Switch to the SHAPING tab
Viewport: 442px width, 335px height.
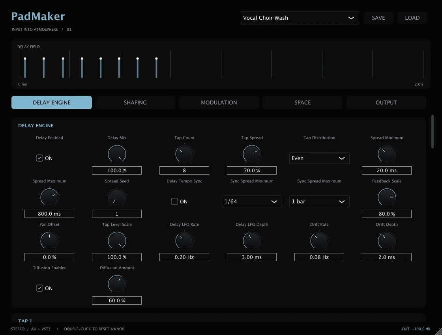tap(135, 102)
